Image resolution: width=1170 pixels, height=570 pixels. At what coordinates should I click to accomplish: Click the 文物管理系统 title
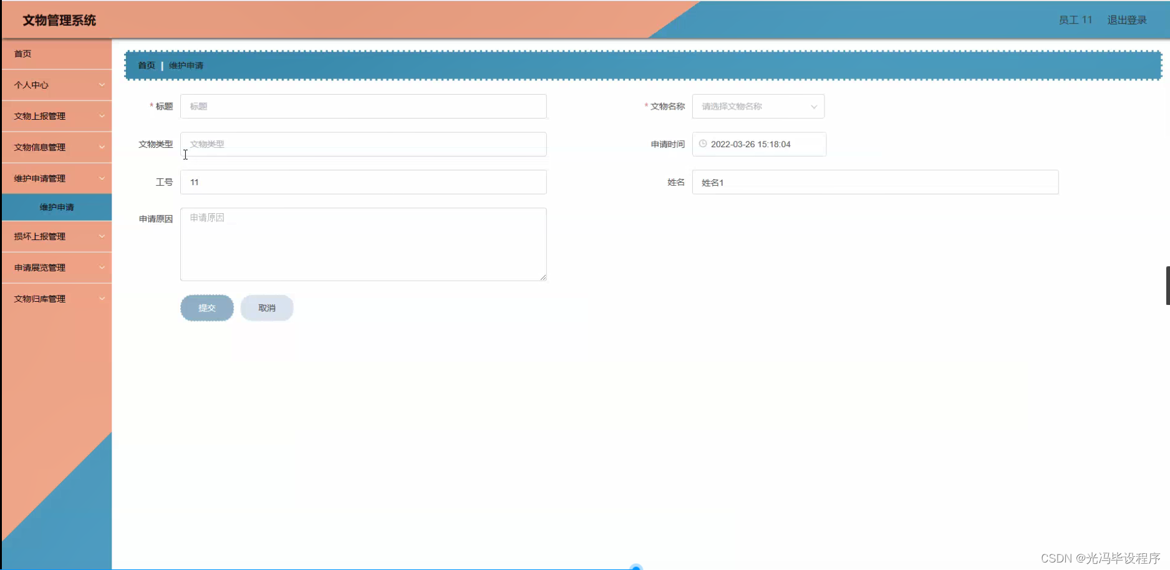59,21
